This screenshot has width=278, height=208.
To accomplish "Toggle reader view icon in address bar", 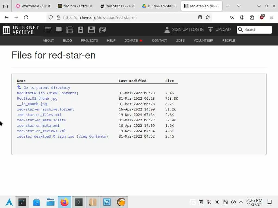I will 200,17.
